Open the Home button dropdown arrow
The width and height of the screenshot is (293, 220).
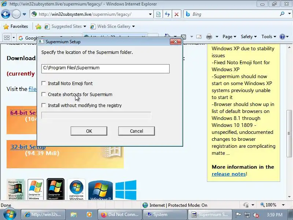175,37
